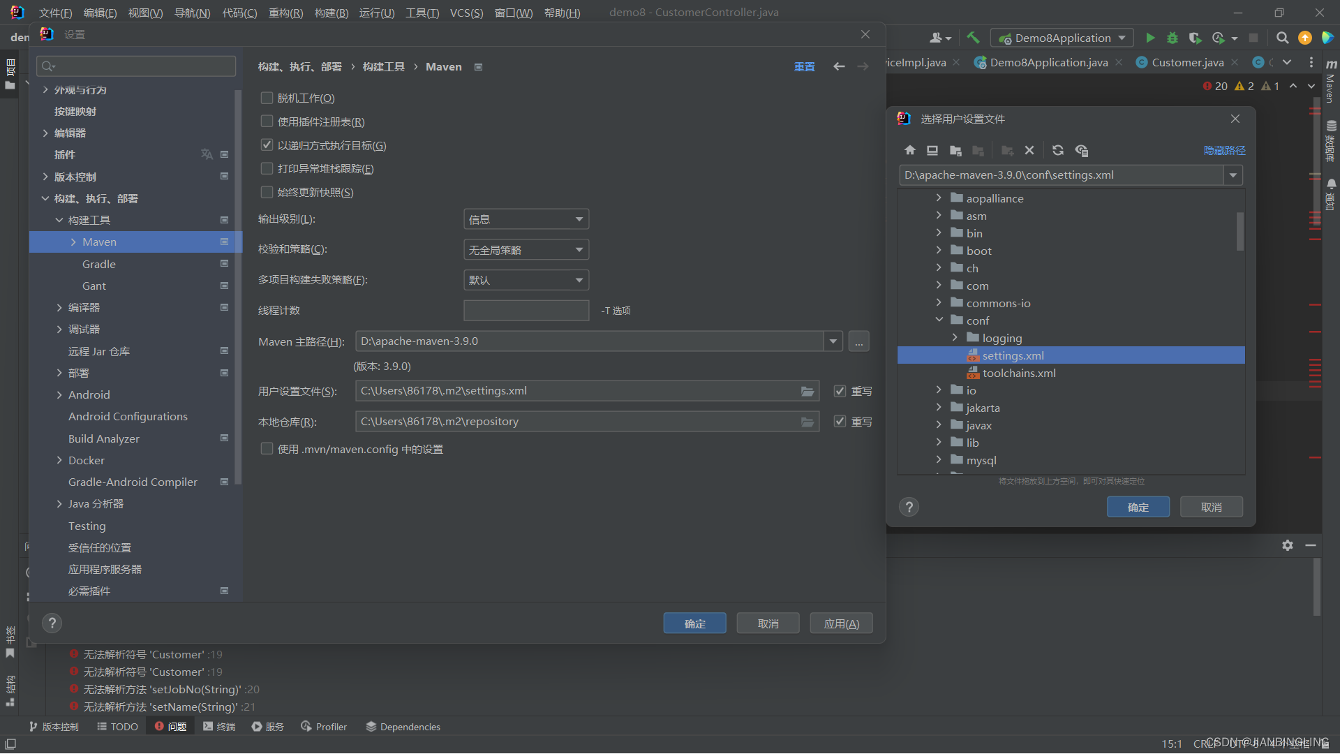Screen dimensions: 1340x754
Task: Click settings tree vertical scrollbar
Action: [238, 286]
